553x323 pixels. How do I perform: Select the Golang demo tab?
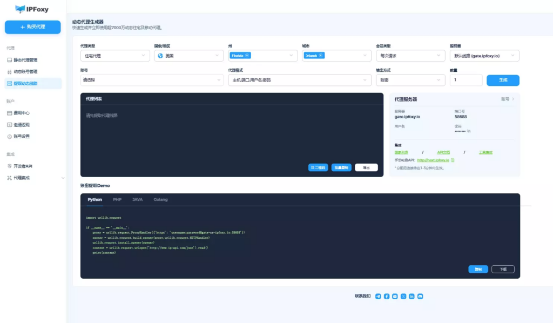point(160,199)
